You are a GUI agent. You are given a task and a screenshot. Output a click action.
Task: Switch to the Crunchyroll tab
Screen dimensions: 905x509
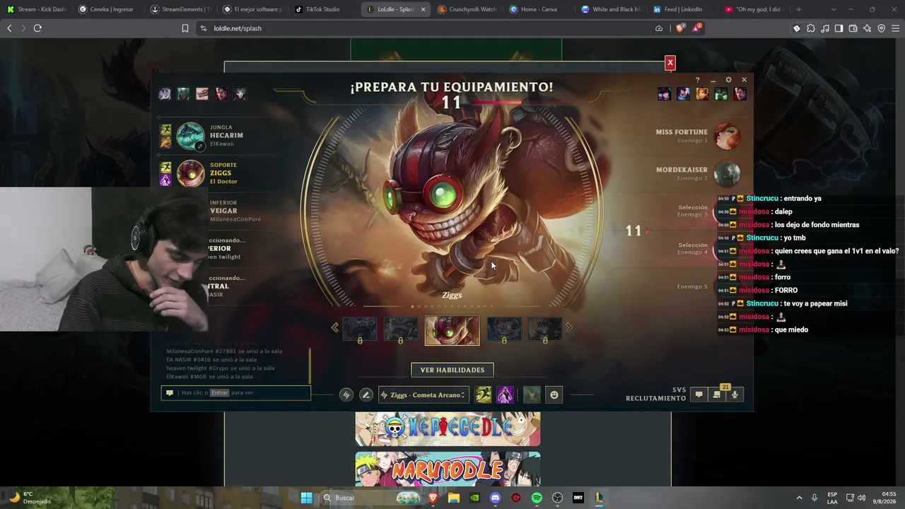(467, 9)
